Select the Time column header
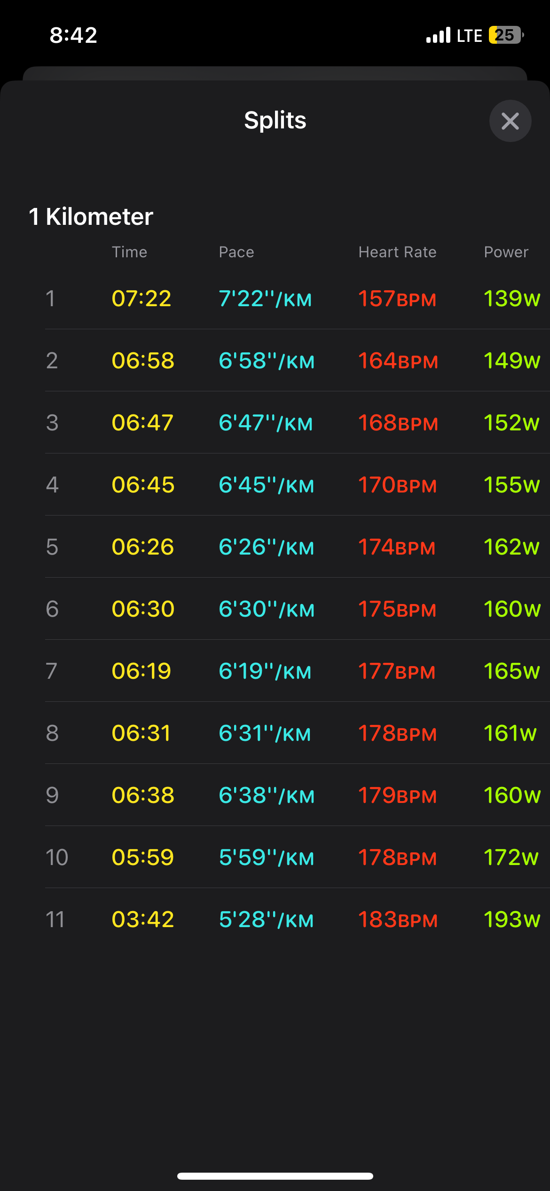550x1191 pixels. point(129,252)
